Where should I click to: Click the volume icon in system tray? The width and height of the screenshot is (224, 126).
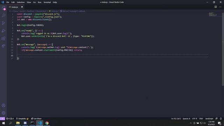[x=204, y=123]
